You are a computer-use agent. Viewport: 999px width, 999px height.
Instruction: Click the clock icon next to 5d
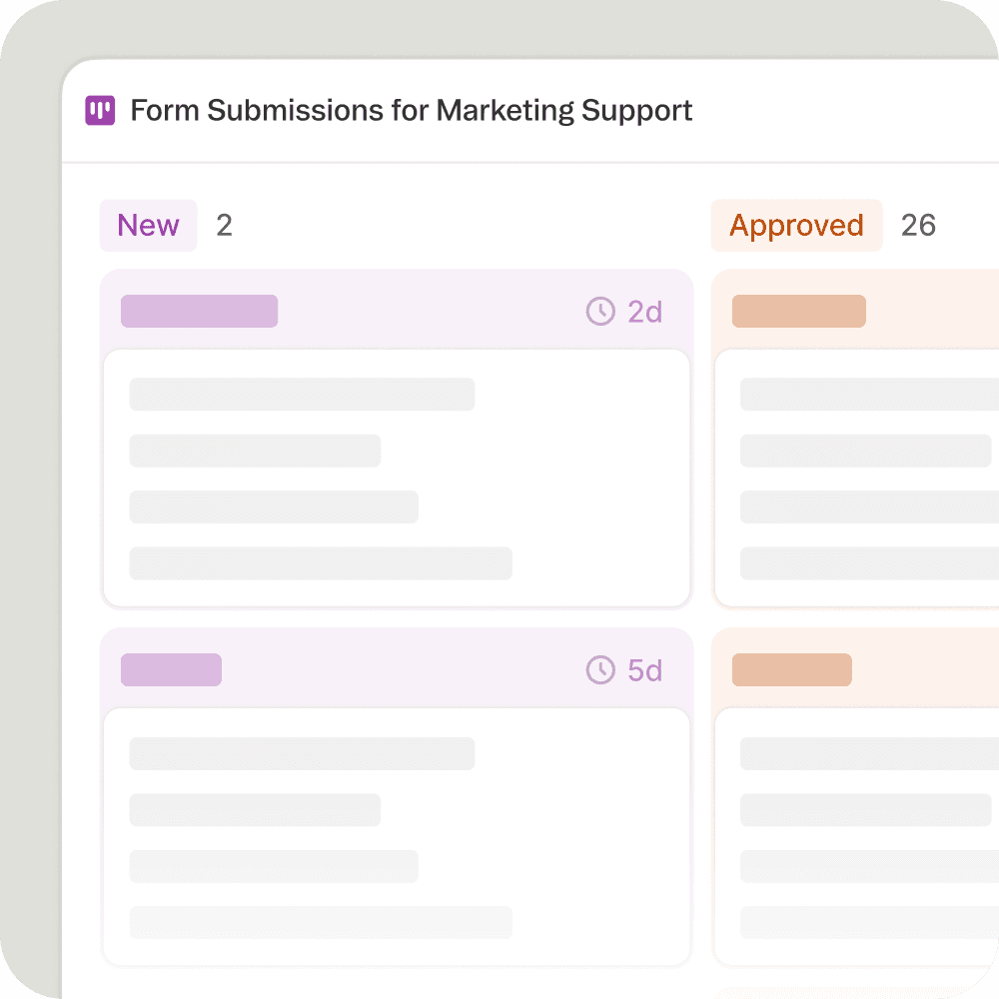click(x=600, y=669)
